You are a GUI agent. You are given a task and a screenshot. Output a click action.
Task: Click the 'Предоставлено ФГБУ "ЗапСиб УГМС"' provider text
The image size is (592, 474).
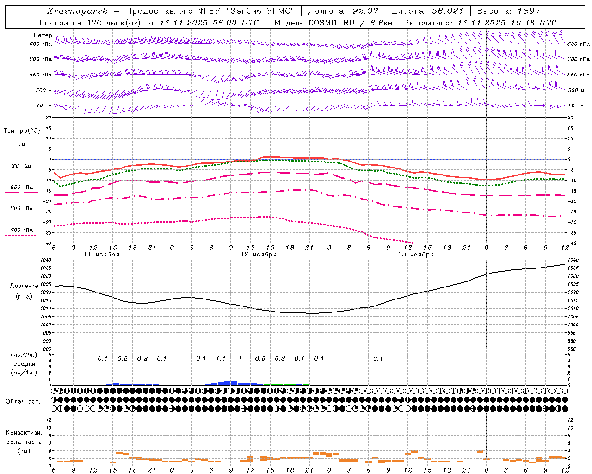tap(210, 11)
